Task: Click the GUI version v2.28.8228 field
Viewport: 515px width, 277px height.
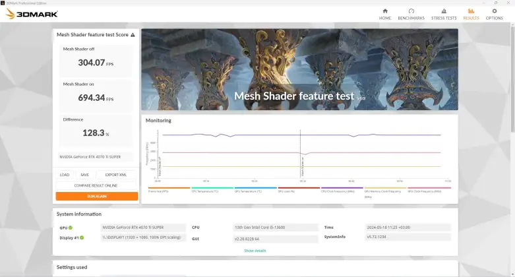Action: (276, 239)
